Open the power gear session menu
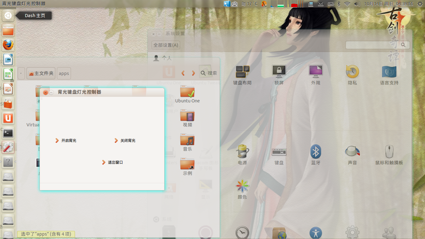This screenshot has width=425, height=239. [420, 4]
